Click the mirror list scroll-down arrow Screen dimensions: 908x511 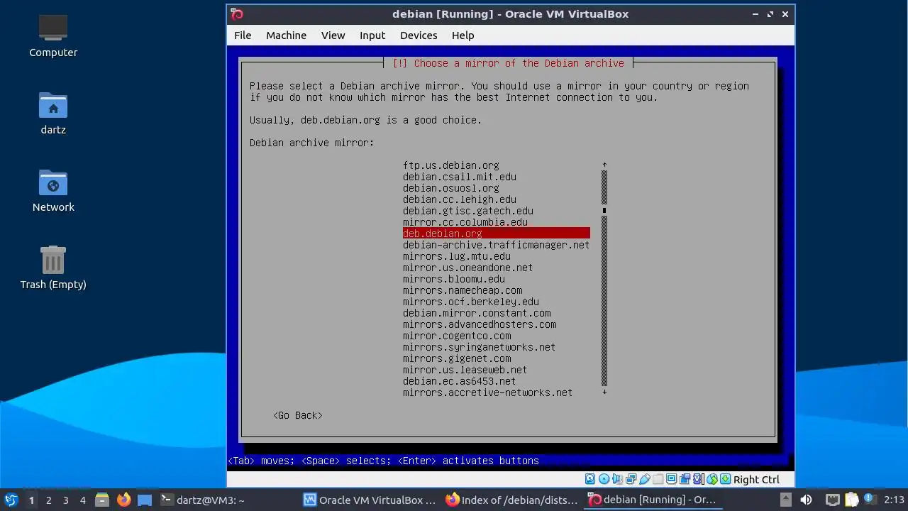(604, 392)
